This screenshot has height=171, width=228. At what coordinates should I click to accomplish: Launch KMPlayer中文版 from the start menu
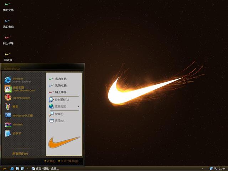(x=19, y=115)
